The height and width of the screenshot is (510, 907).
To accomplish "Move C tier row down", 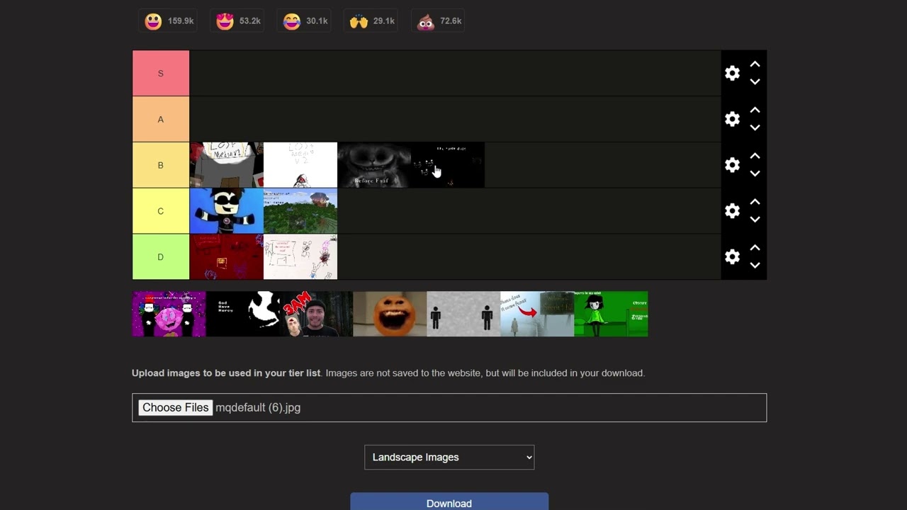I will (755, 220).
